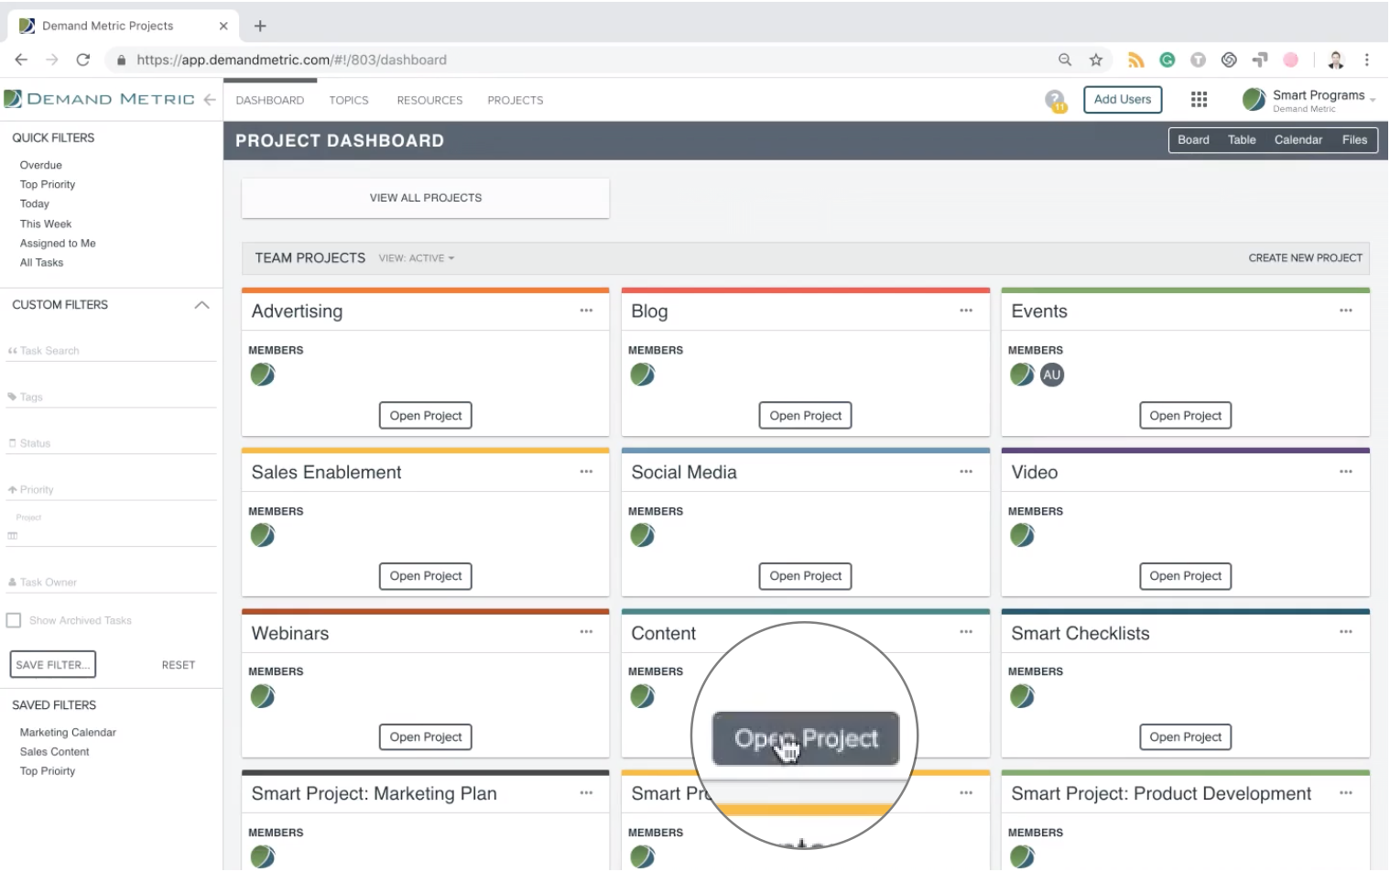1390x872 pixels.
Task: Click the browser address bar URL
Action: pos(291,60)
